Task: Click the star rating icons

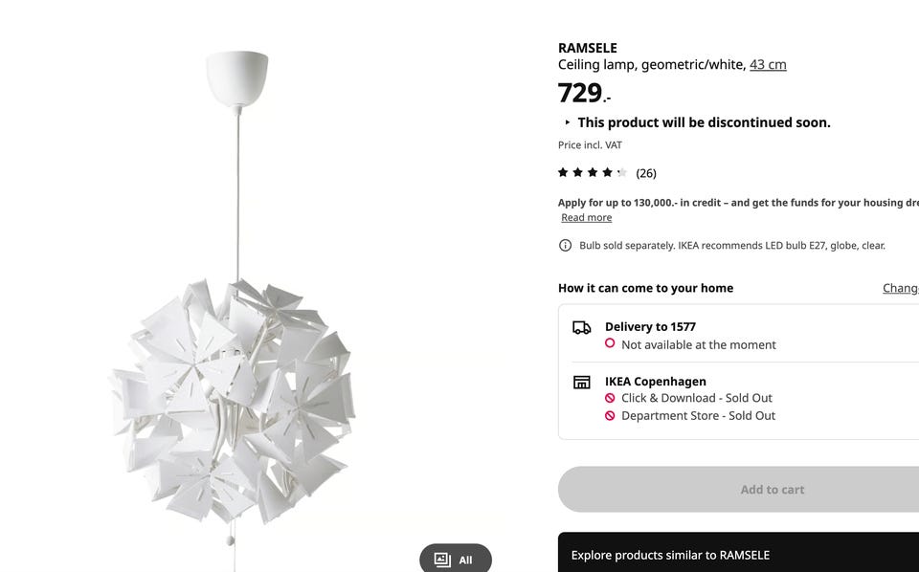Action: [593, 173]
